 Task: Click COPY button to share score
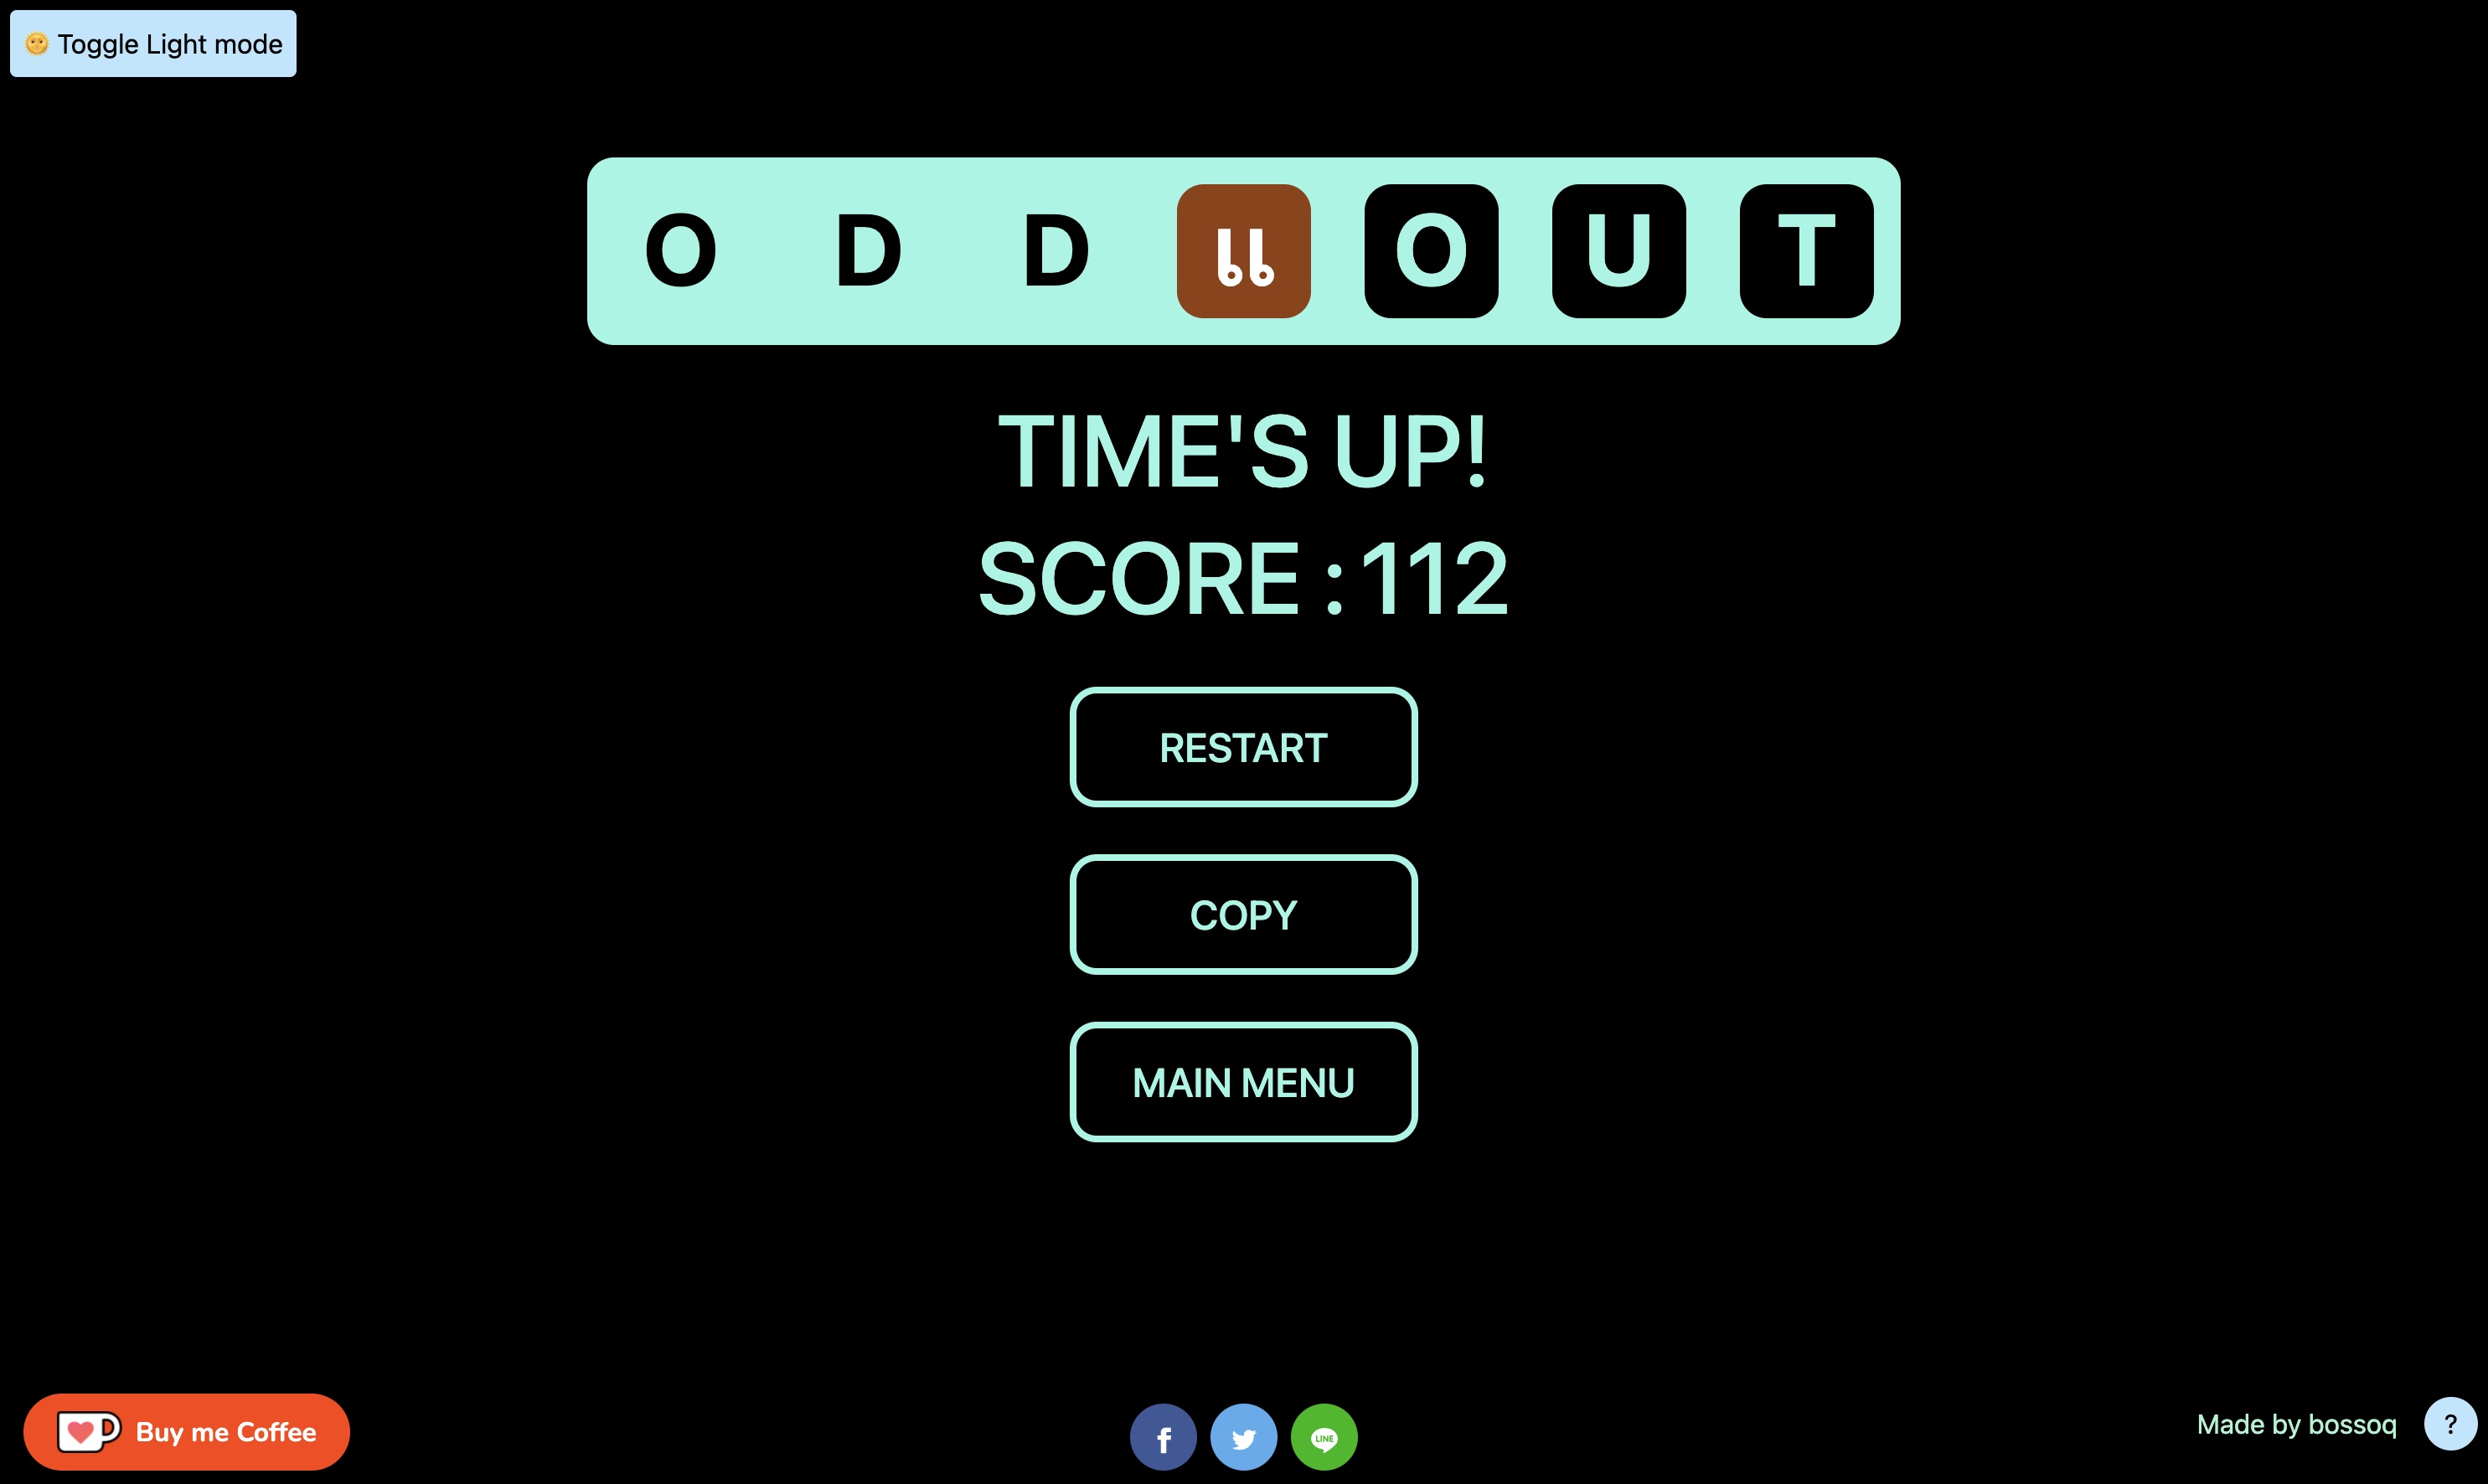point(1244,914)
